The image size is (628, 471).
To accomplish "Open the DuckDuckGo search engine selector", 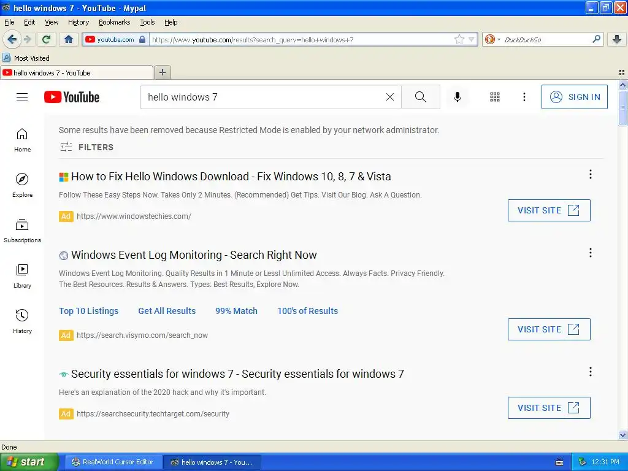I will 492,39.
